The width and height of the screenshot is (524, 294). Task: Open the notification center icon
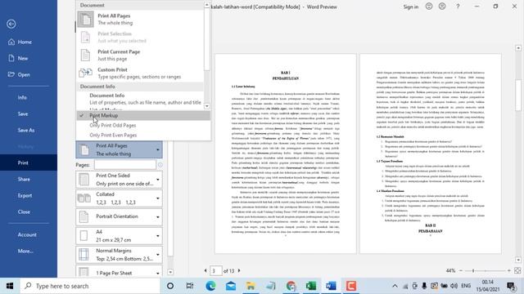pyautogui.click(x=511, y=286)
